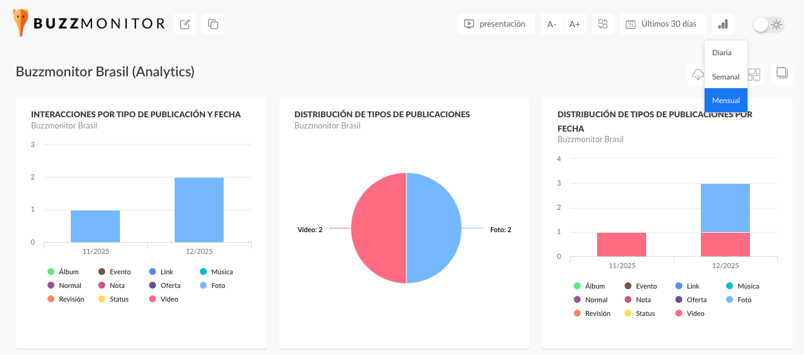Toggle the light/dark mode switch
Image resolution: width=804 pixels, height=355 pixels.
coord(768,24)
